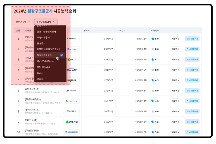
Task: Collapse the 철강구조물공사 dropdown button
Action: point(46,22)
